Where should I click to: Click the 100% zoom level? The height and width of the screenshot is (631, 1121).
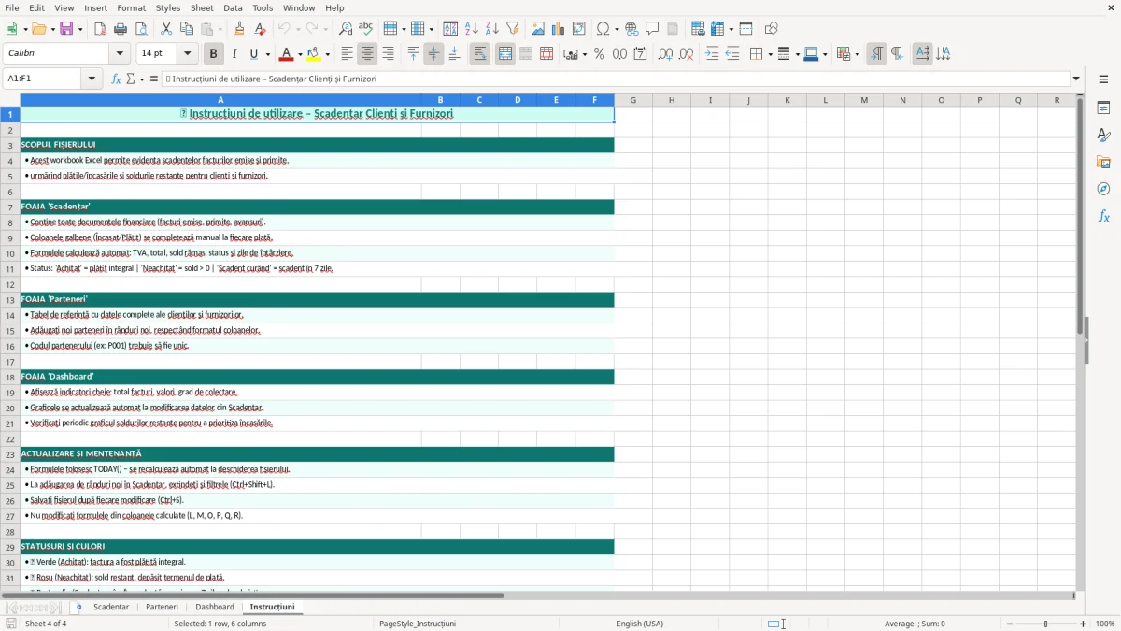1105,624
